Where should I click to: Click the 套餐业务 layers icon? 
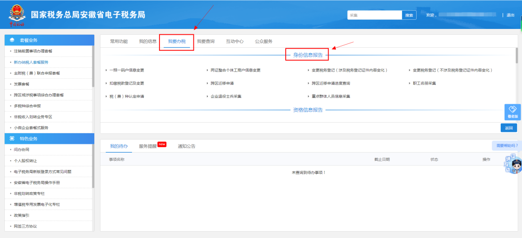pos(12,40)
